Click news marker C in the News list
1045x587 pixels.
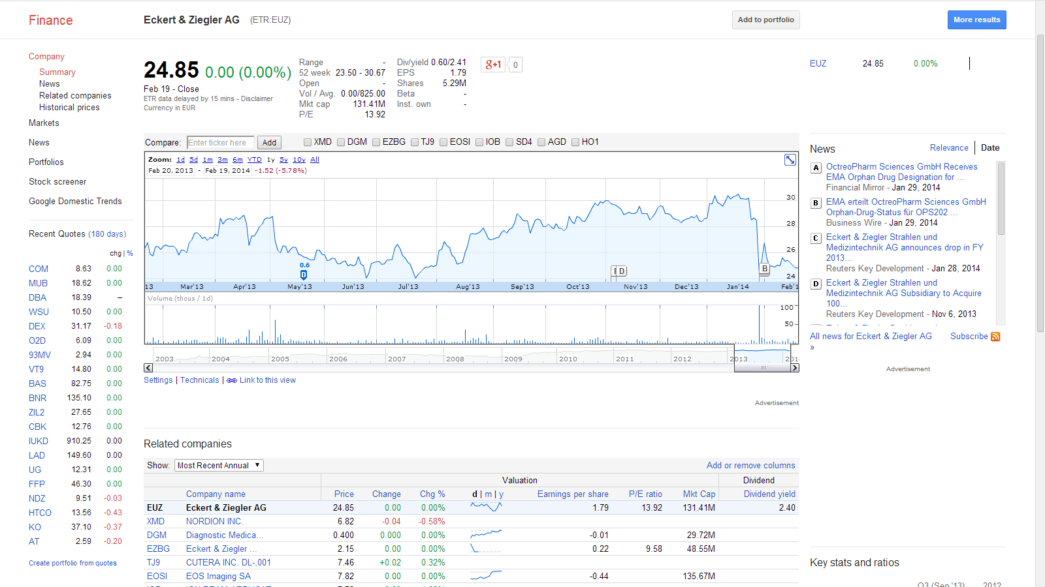click(x=816, y=238)
